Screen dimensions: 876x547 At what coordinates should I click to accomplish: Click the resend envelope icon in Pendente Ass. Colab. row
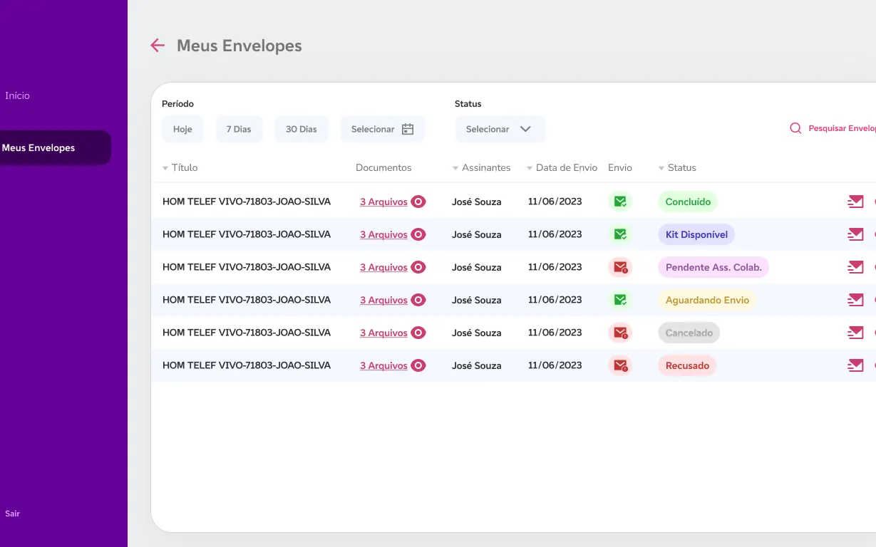[x=855, y=267]
